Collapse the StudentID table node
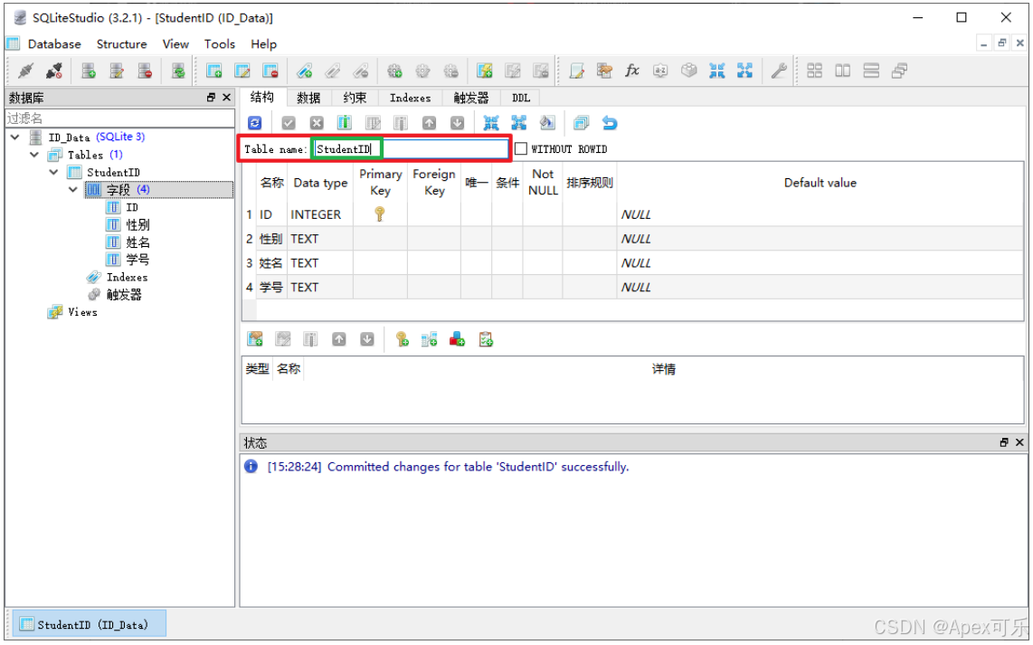The height and width of the screenshot is (645, 1033). click(x=54, y=172)
